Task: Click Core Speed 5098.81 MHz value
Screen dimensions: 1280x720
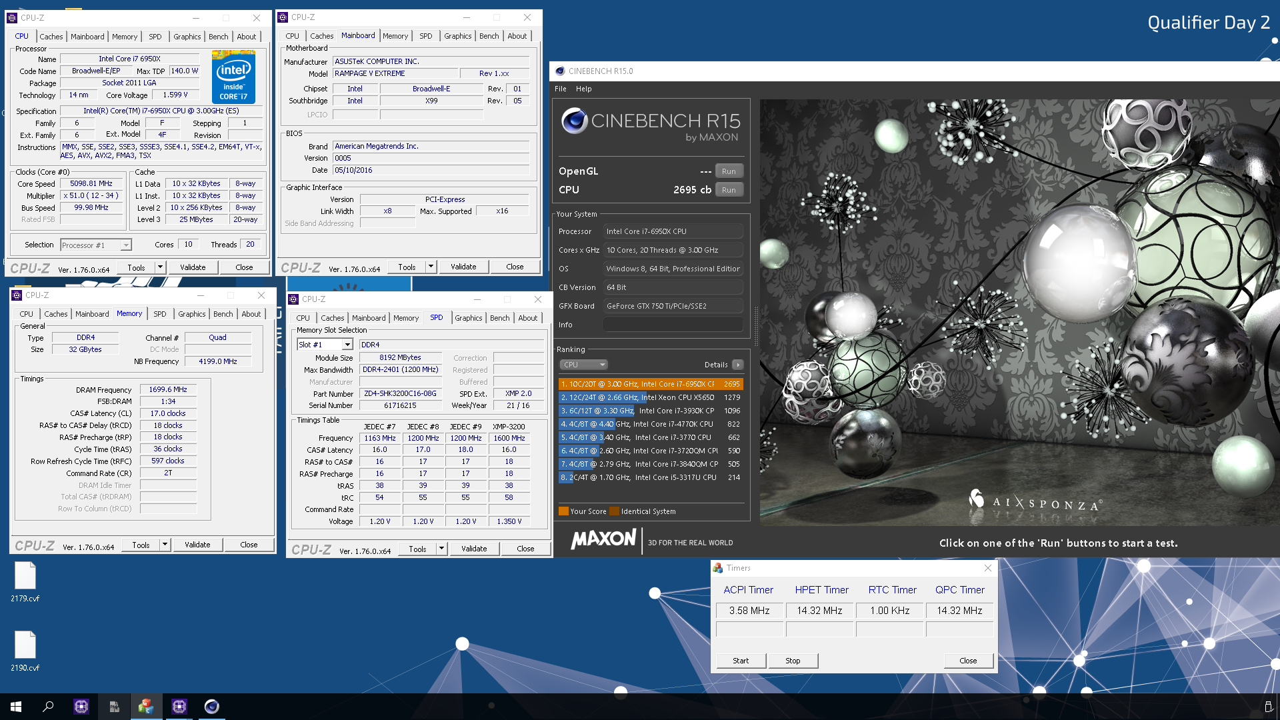Action: [91, 184]
